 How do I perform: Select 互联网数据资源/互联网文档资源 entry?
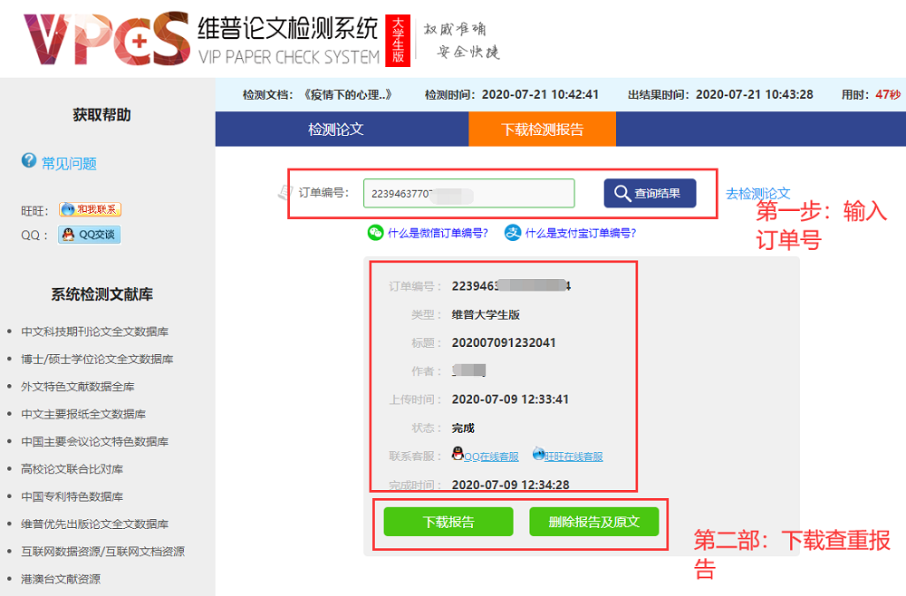pyautogui.click(x=103, y=552)
